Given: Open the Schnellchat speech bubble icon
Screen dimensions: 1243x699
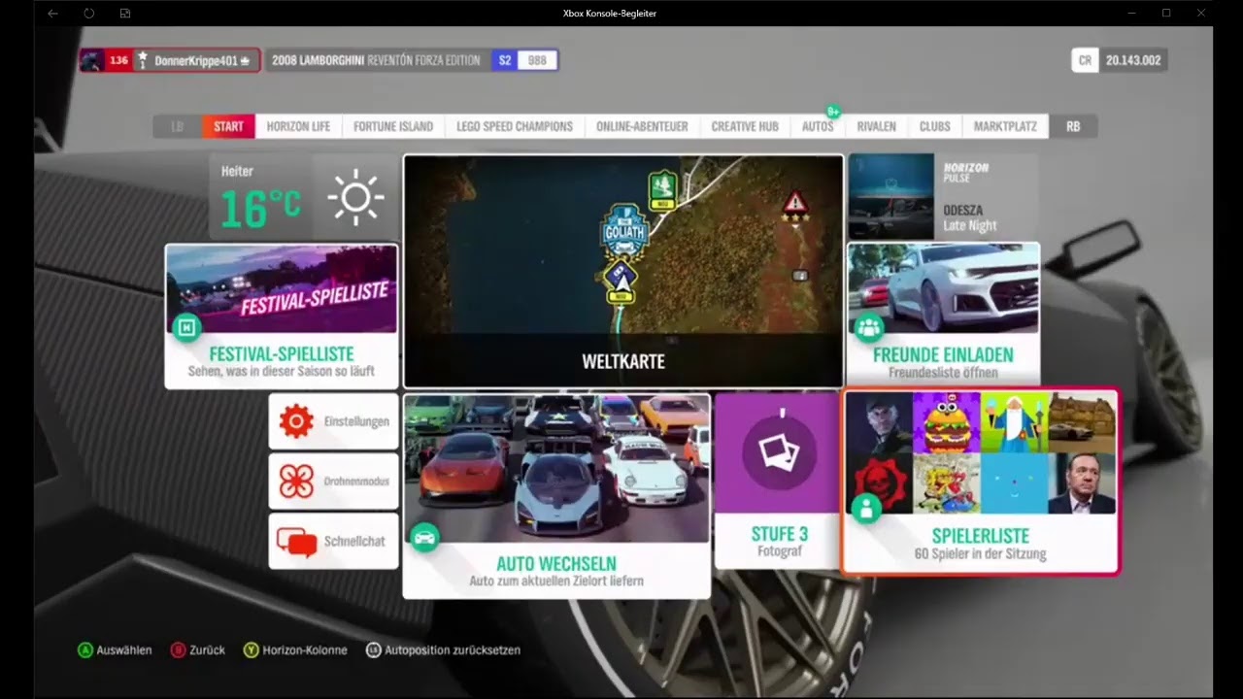Looking at the screenshot, I should (x=296, y=542).
